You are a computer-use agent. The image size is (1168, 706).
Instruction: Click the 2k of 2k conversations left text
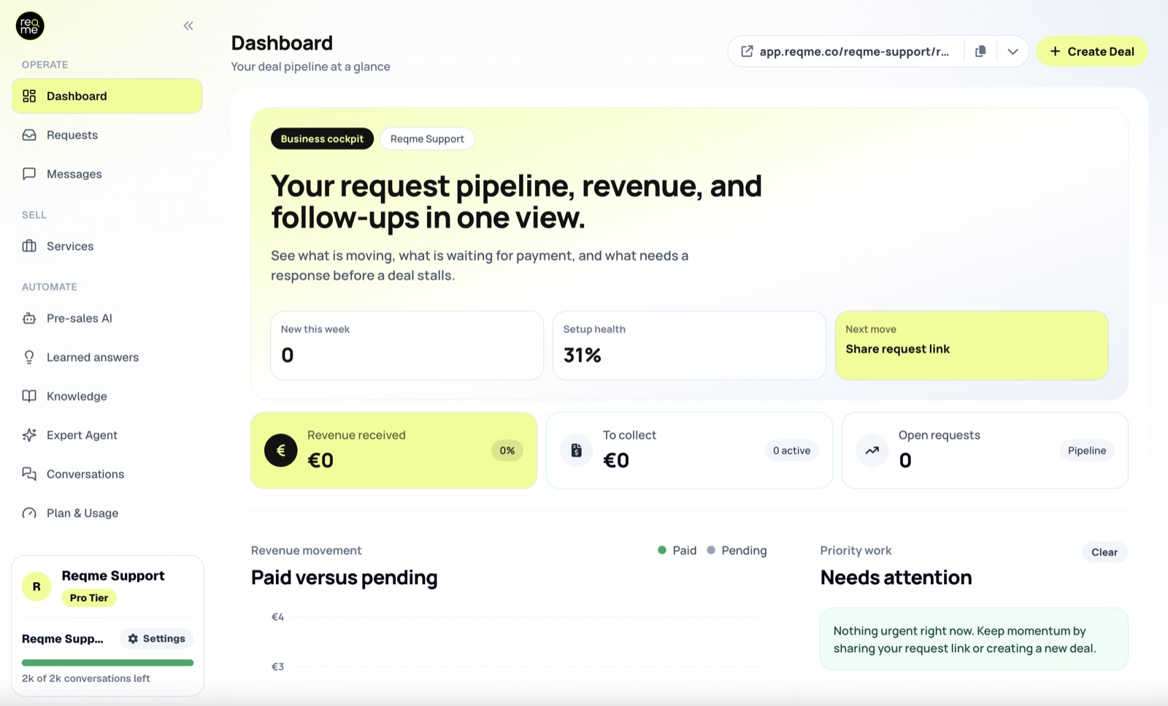pyautogui.click(x=85, y=678)
